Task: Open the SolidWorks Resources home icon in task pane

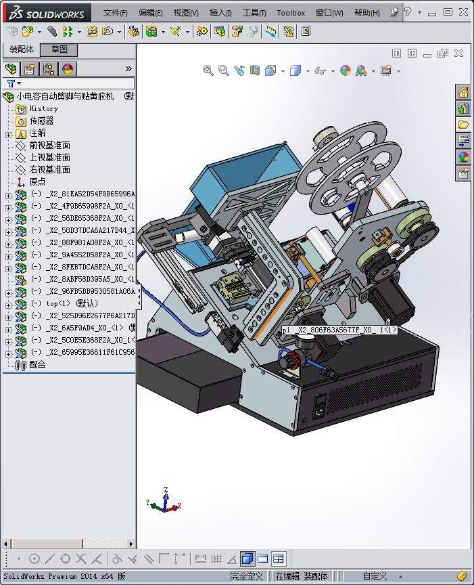Action: (x=464, y=92)
